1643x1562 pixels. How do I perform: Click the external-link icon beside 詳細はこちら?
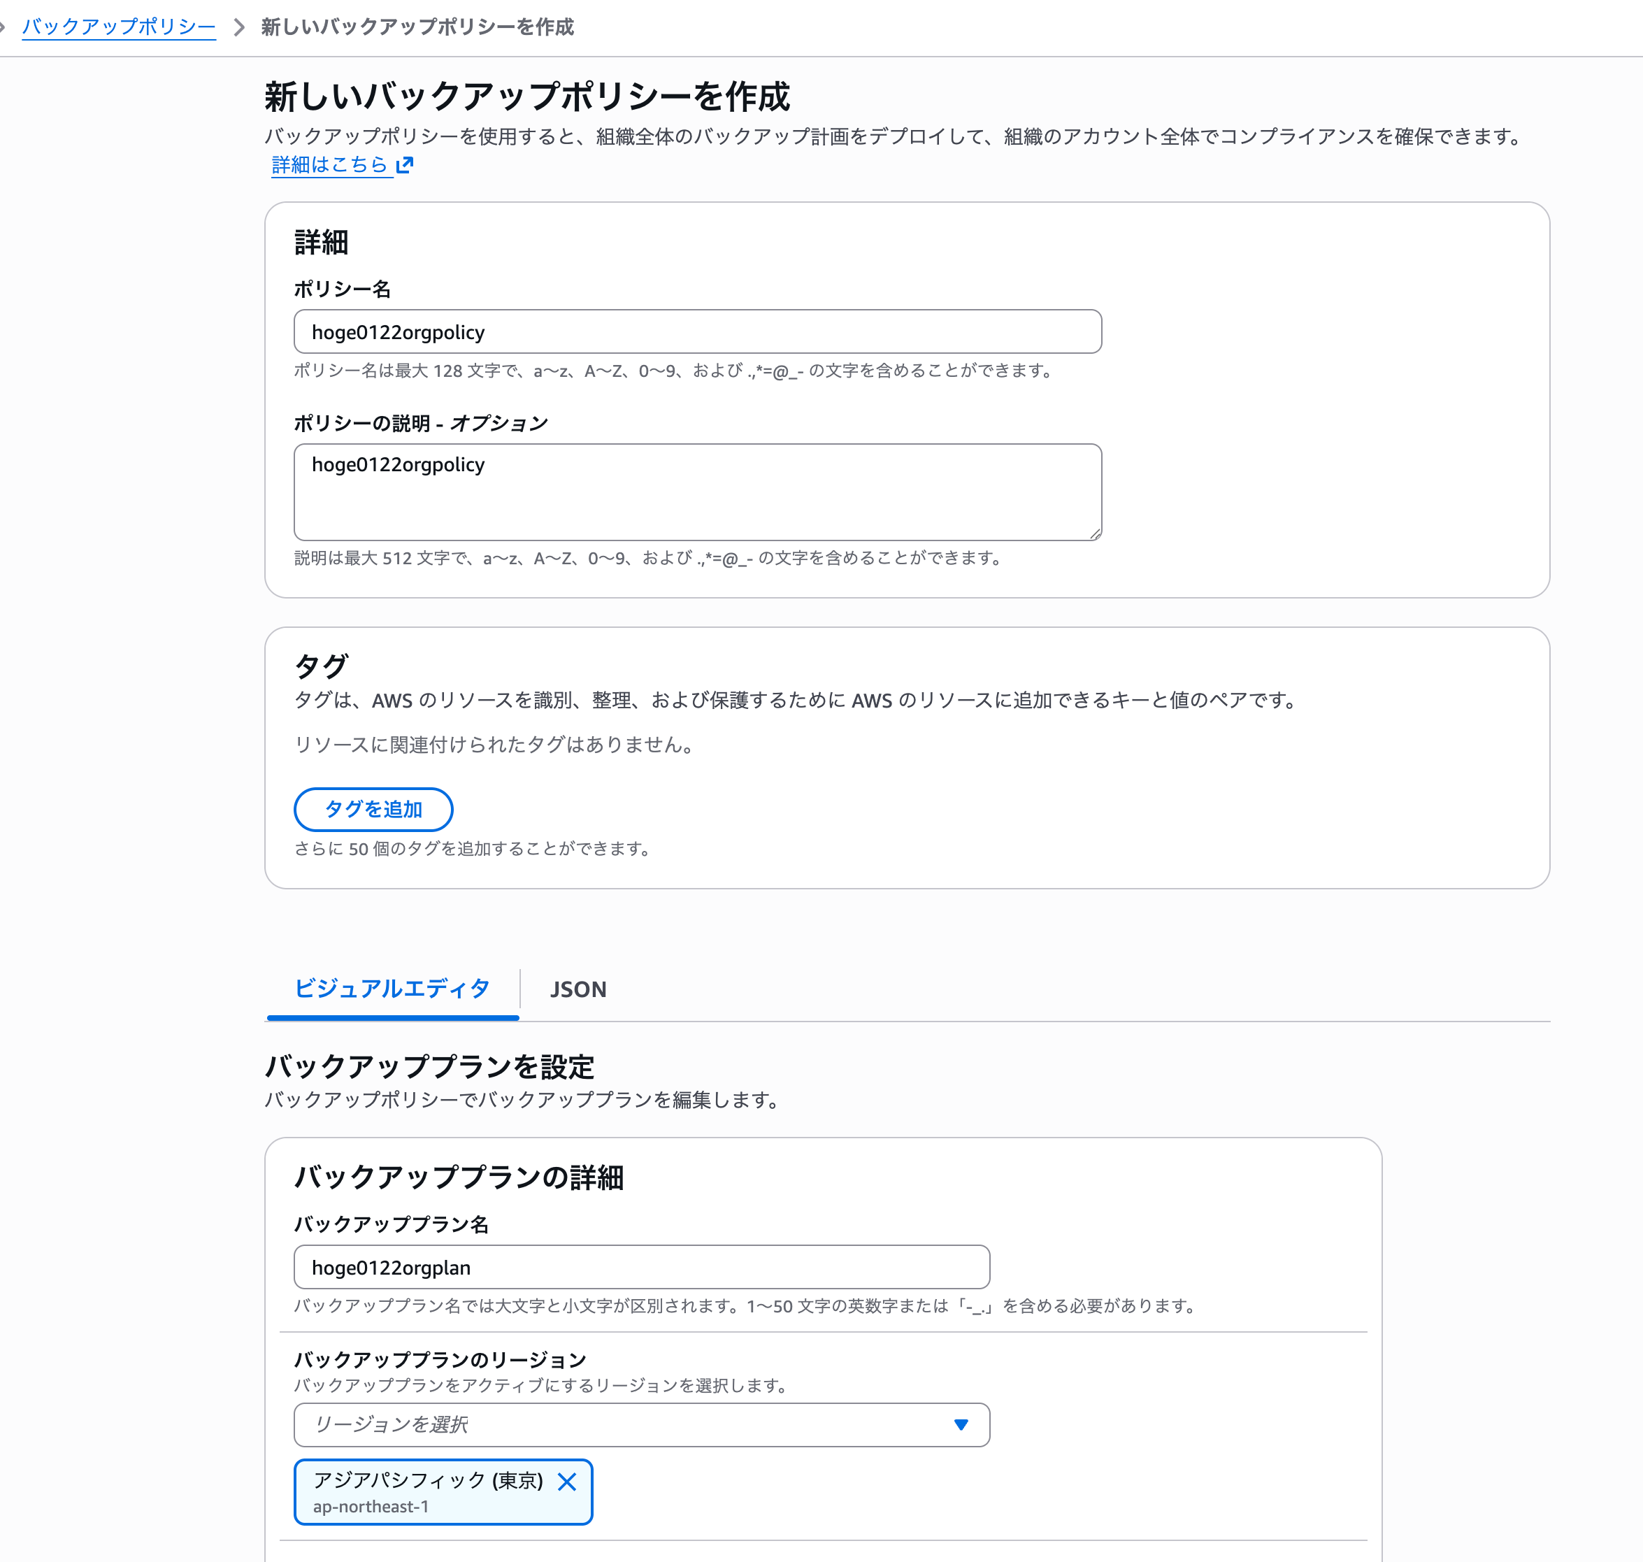pyautogui.click(x=405, y=165)
